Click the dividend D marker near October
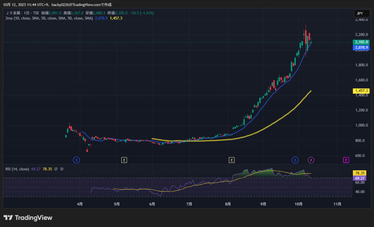 coord(295,160)
